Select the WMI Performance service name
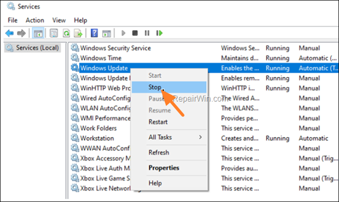The image size is (339, 202). pos(105,118)
